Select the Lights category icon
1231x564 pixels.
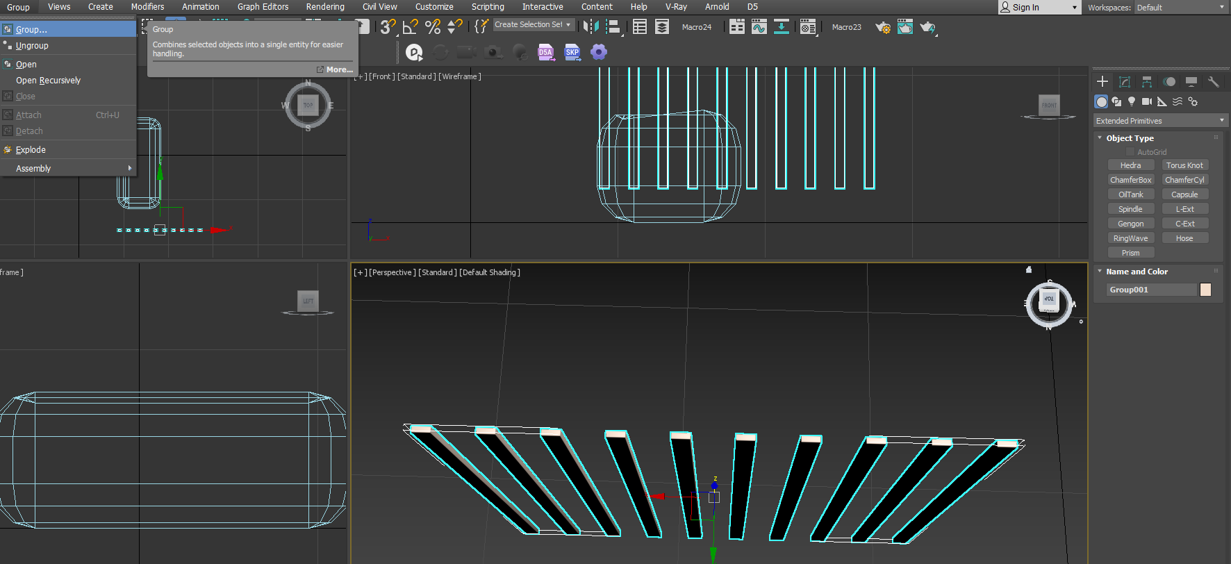(1132, 101)
